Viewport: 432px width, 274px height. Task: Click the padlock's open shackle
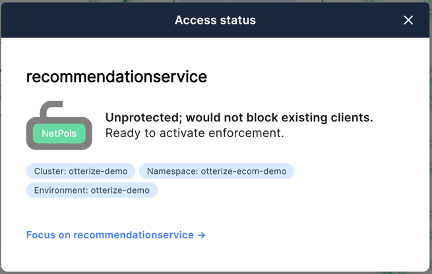pos(51,109)
